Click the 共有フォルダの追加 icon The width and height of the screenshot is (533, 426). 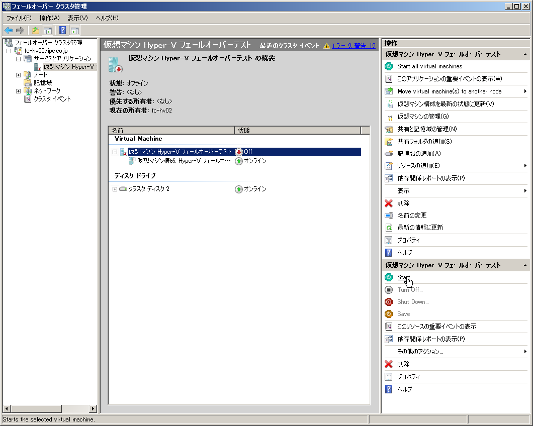(x=389, y=141)
